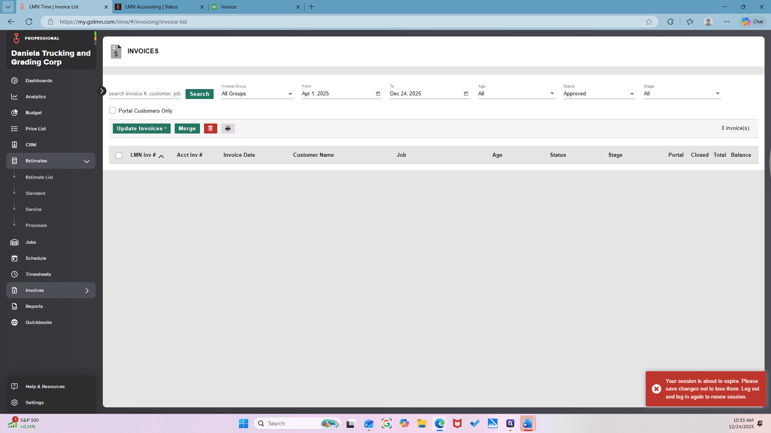The height and width of the screenshot is (433, 771).
Task: Delete selected invoices with trash icon
Action: 210,128
